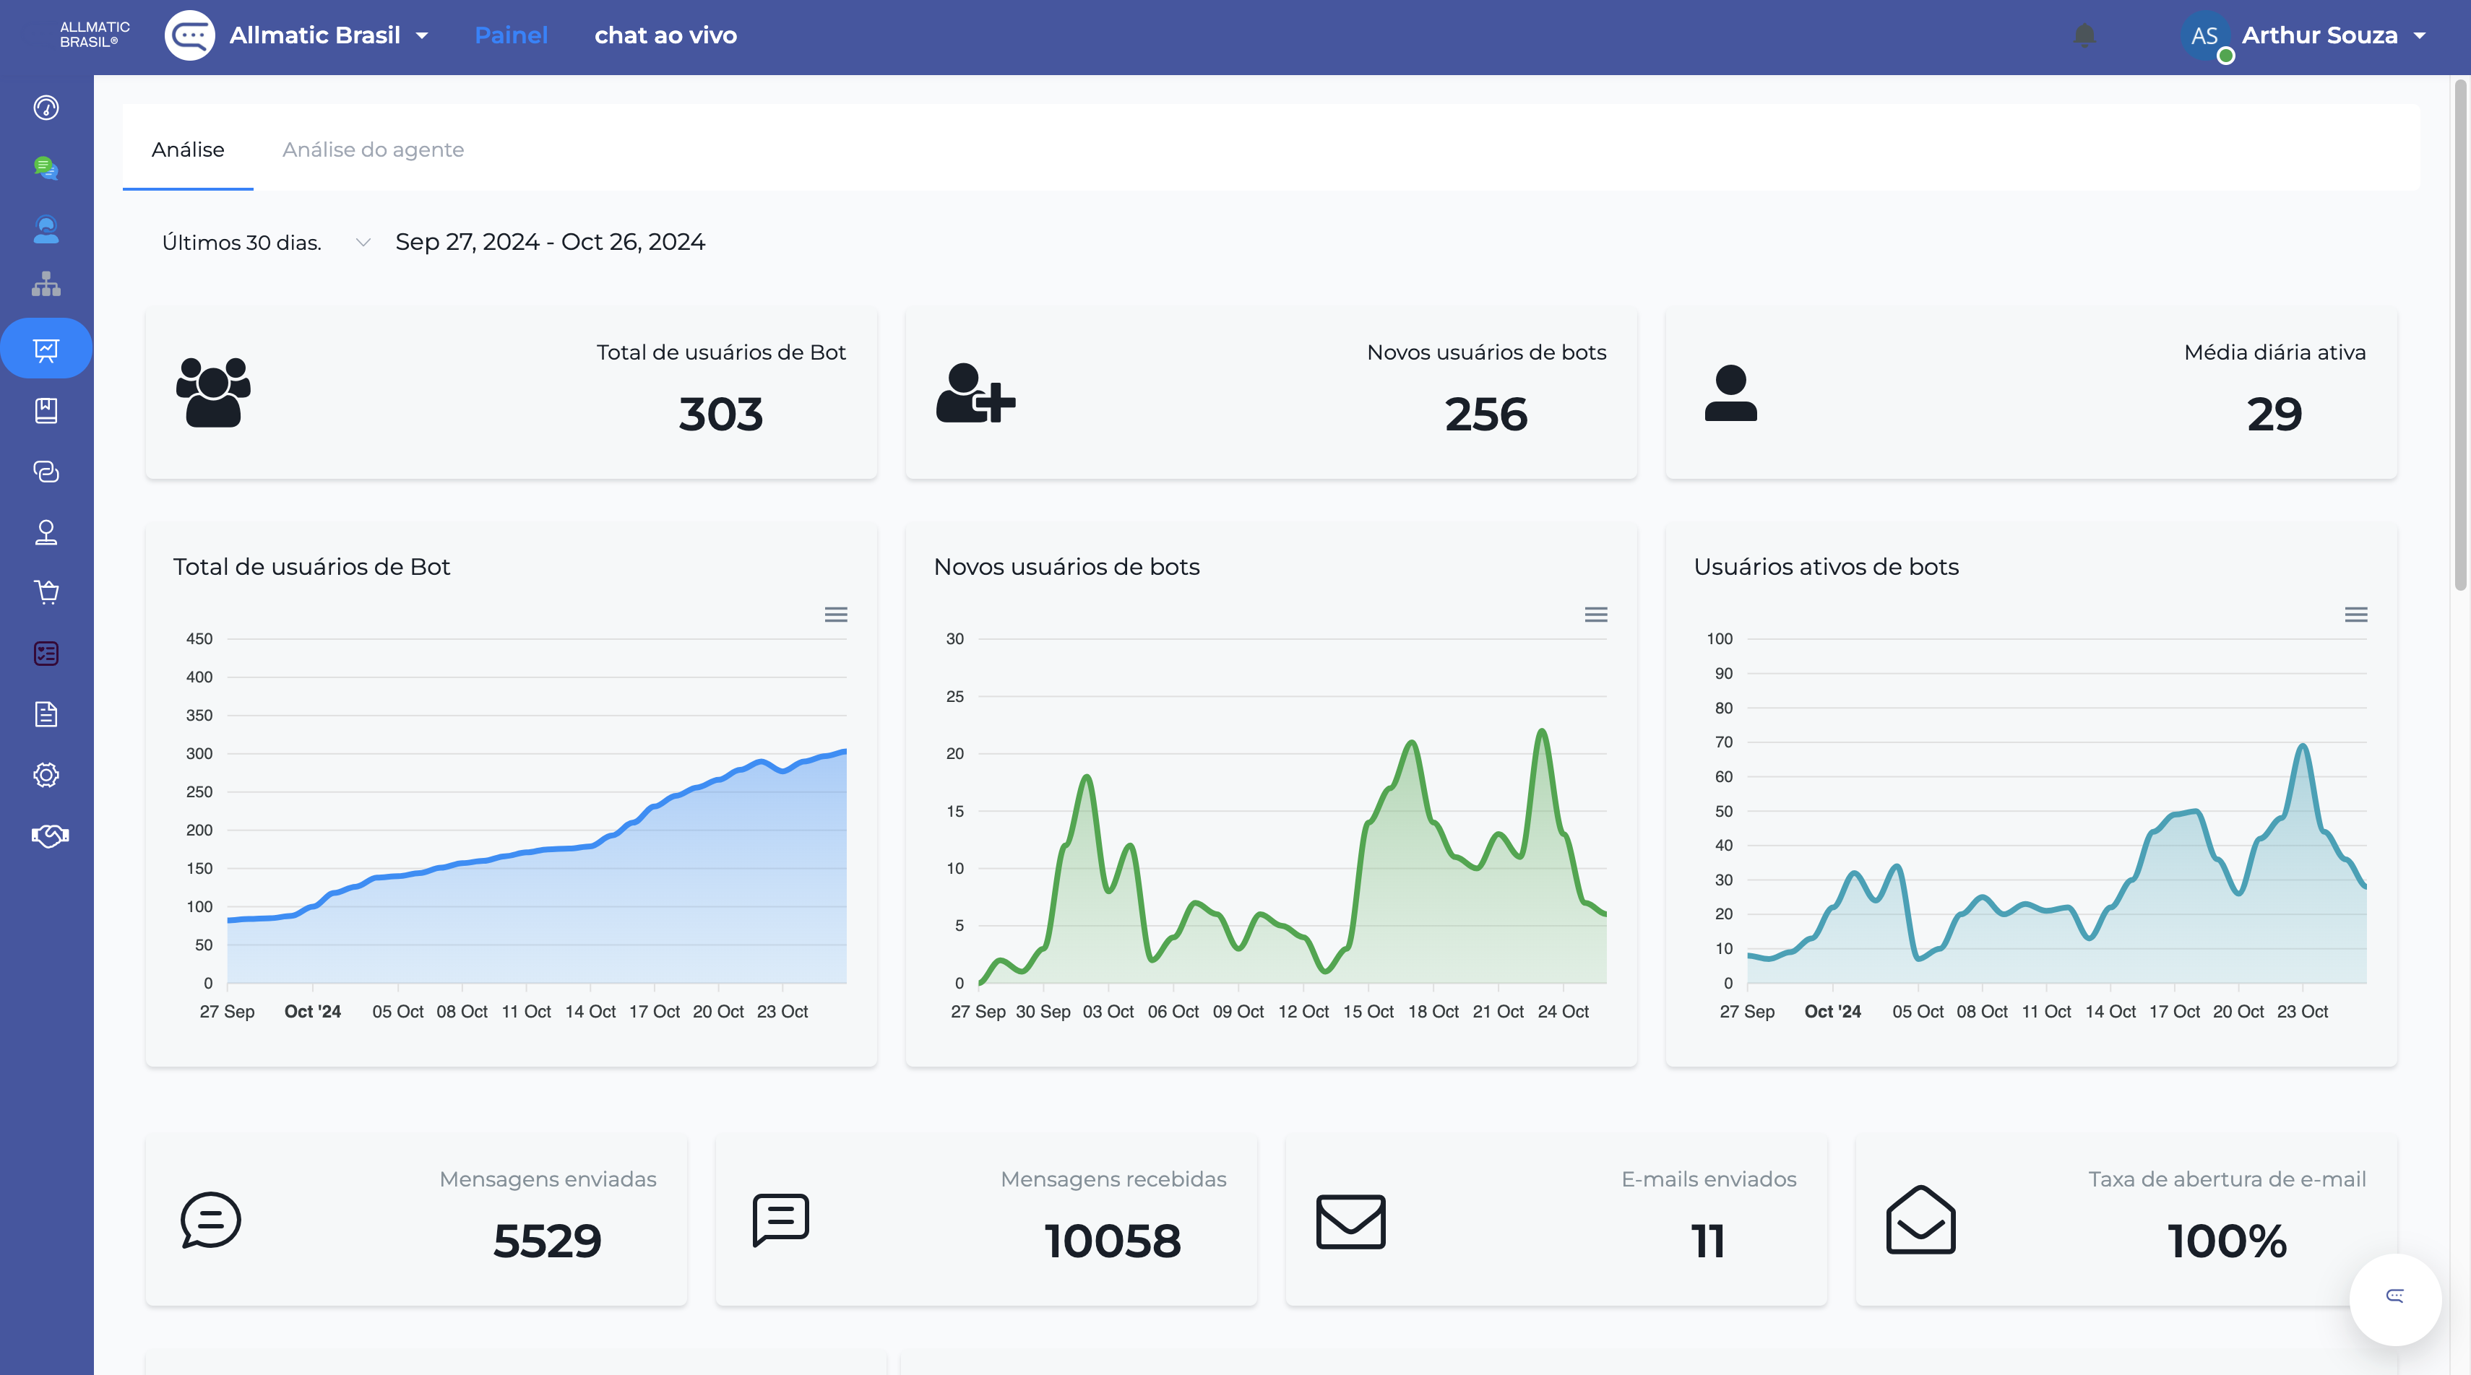Open menu for Total de usuários de Bot chart
Viewport: 2471px width, 1375px height.
click(x=835, y=615)
